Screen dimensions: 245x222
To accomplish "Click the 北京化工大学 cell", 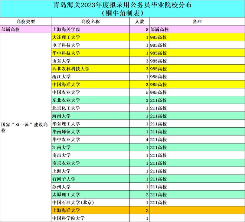I will (x=90, y=108).
